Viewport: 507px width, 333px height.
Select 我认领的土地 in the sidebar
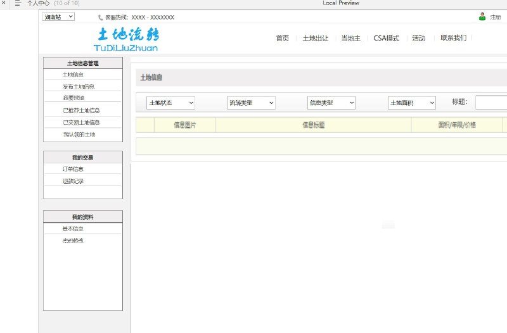pyautogui.click(x=79, y=134)
